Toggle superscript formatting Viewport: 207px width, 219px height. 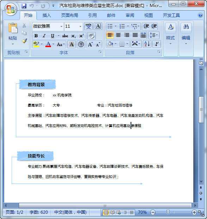[x=82, y=36]
